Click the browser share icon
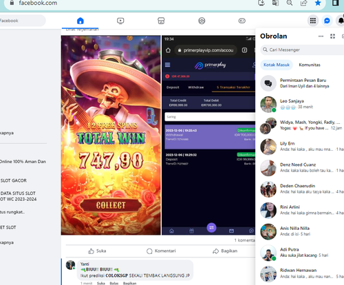The width and height of the screenshot is (344, 285). click(x=303, y=3)
